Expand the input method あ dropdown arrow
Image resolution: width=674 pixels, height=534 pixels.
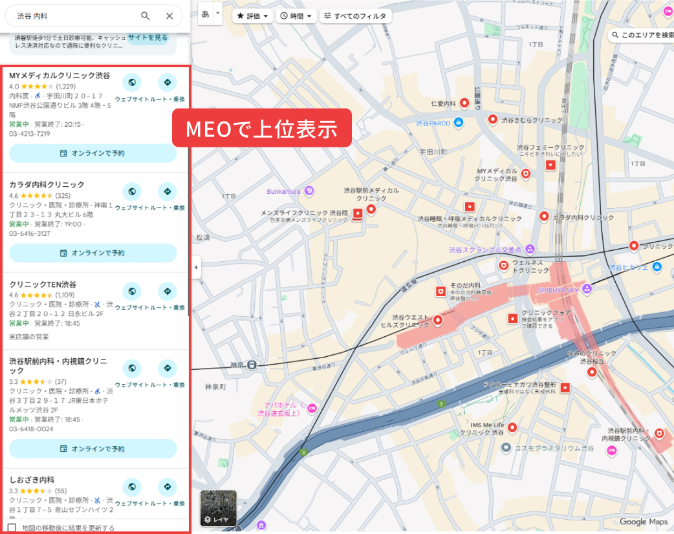(x=217, y=14)
